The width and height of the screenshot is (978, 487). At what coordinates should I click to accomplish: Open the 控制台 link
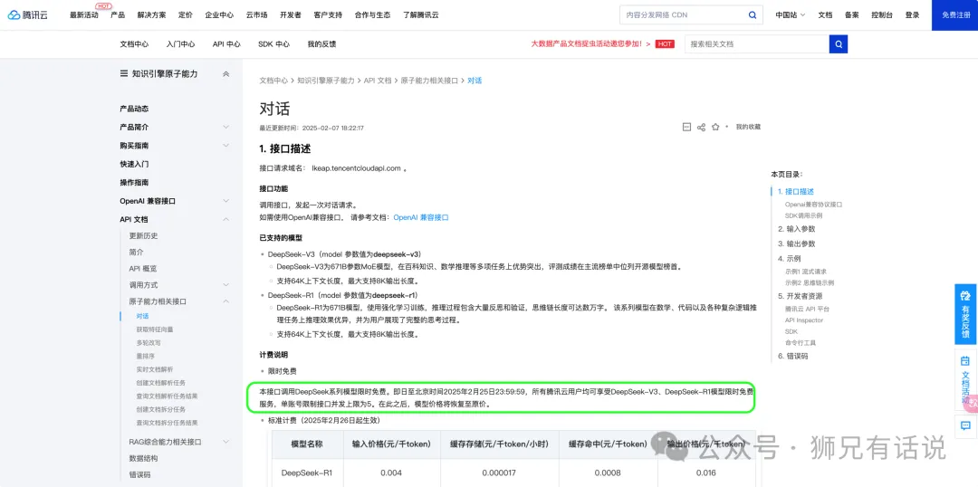[881, 15]
